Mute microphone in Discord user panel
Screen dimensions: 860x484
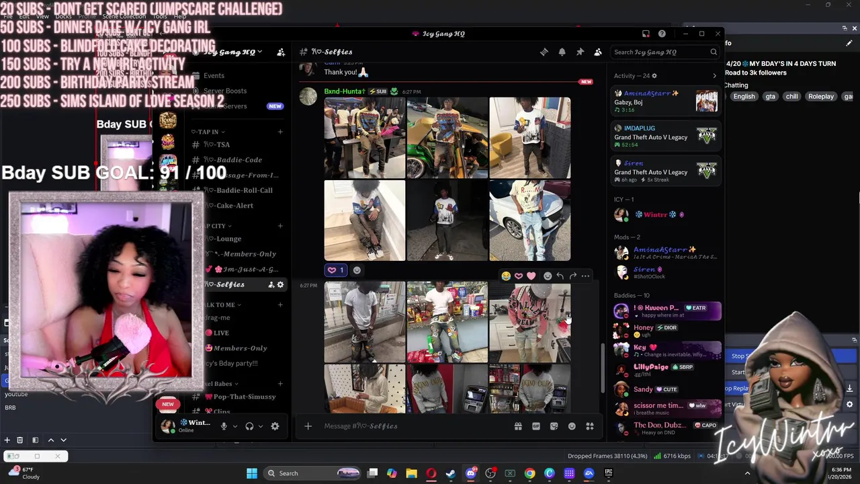(224, 426)
